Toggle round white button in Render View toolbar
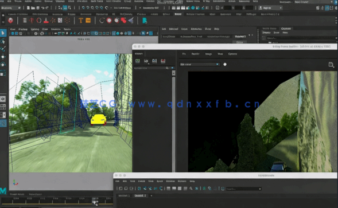 (x=225, y=64)
